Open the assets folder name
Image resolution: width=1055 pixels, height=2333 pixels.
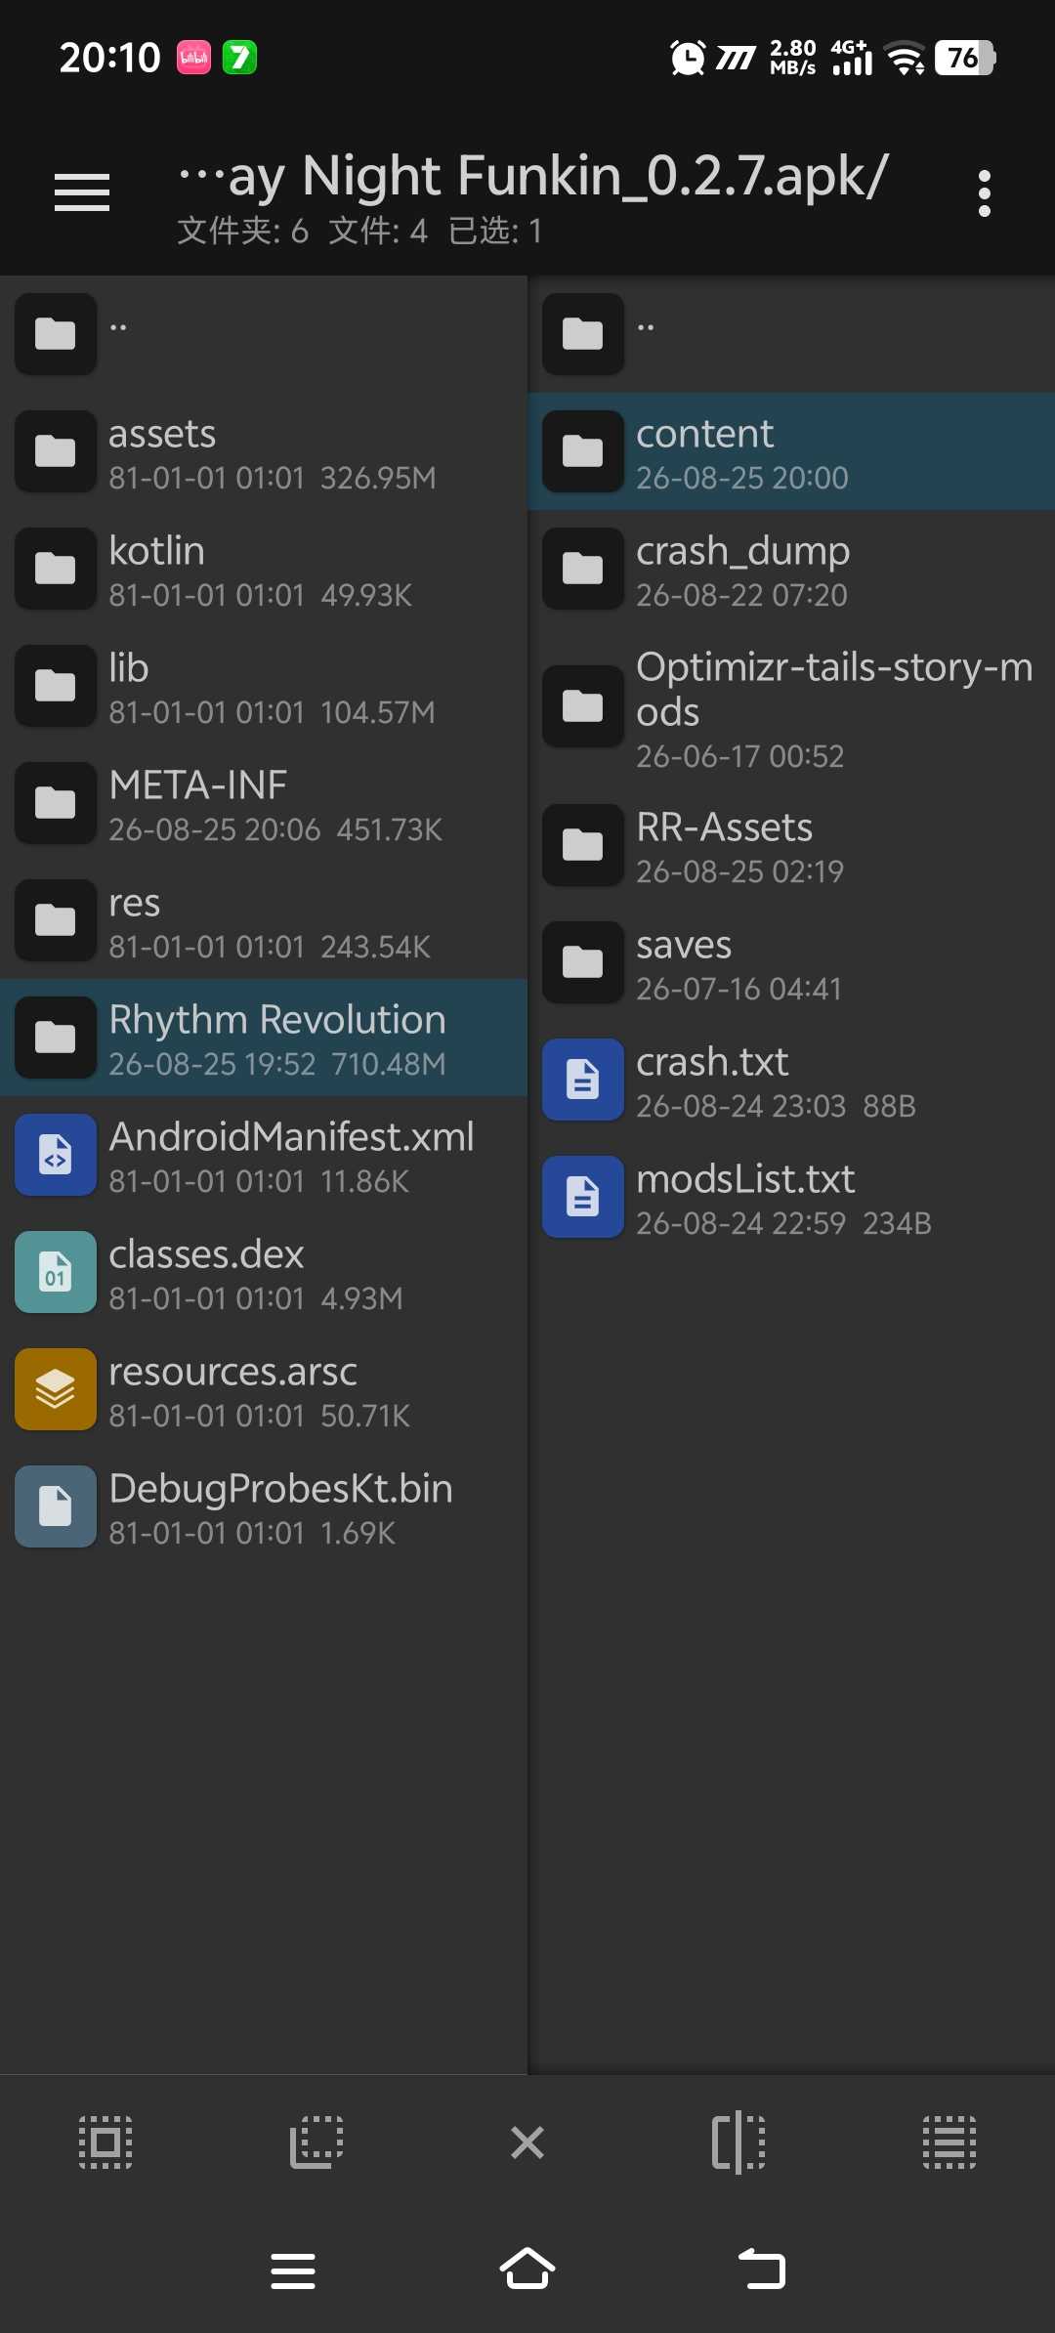tap(162, 434)
